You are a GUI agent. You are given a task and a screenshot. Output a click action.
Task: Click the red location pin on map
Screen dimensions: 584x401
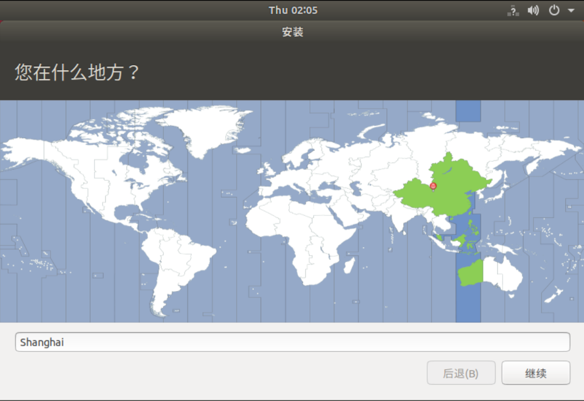(433, 186)
